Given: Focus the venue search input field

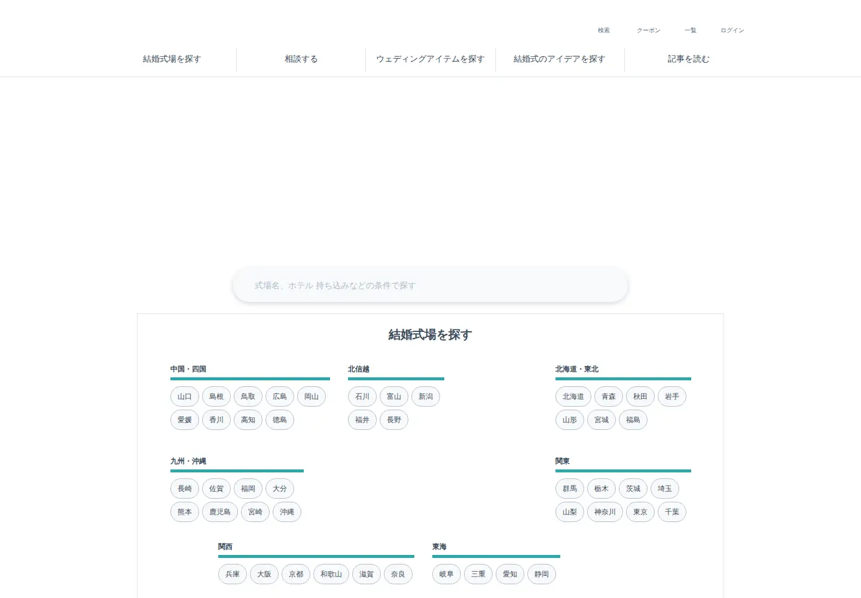Looking at the screenshot, I should coord(430,285).
